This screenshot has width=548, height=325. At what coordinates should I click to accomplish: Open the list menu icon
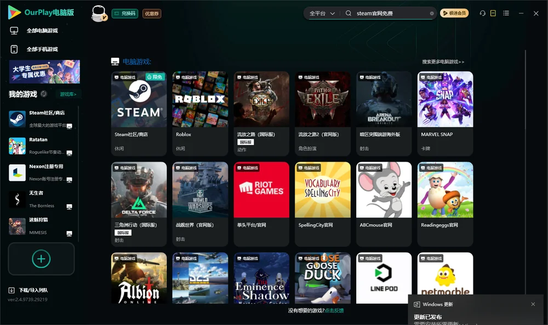pyautogui.click(x=506, y=13)
